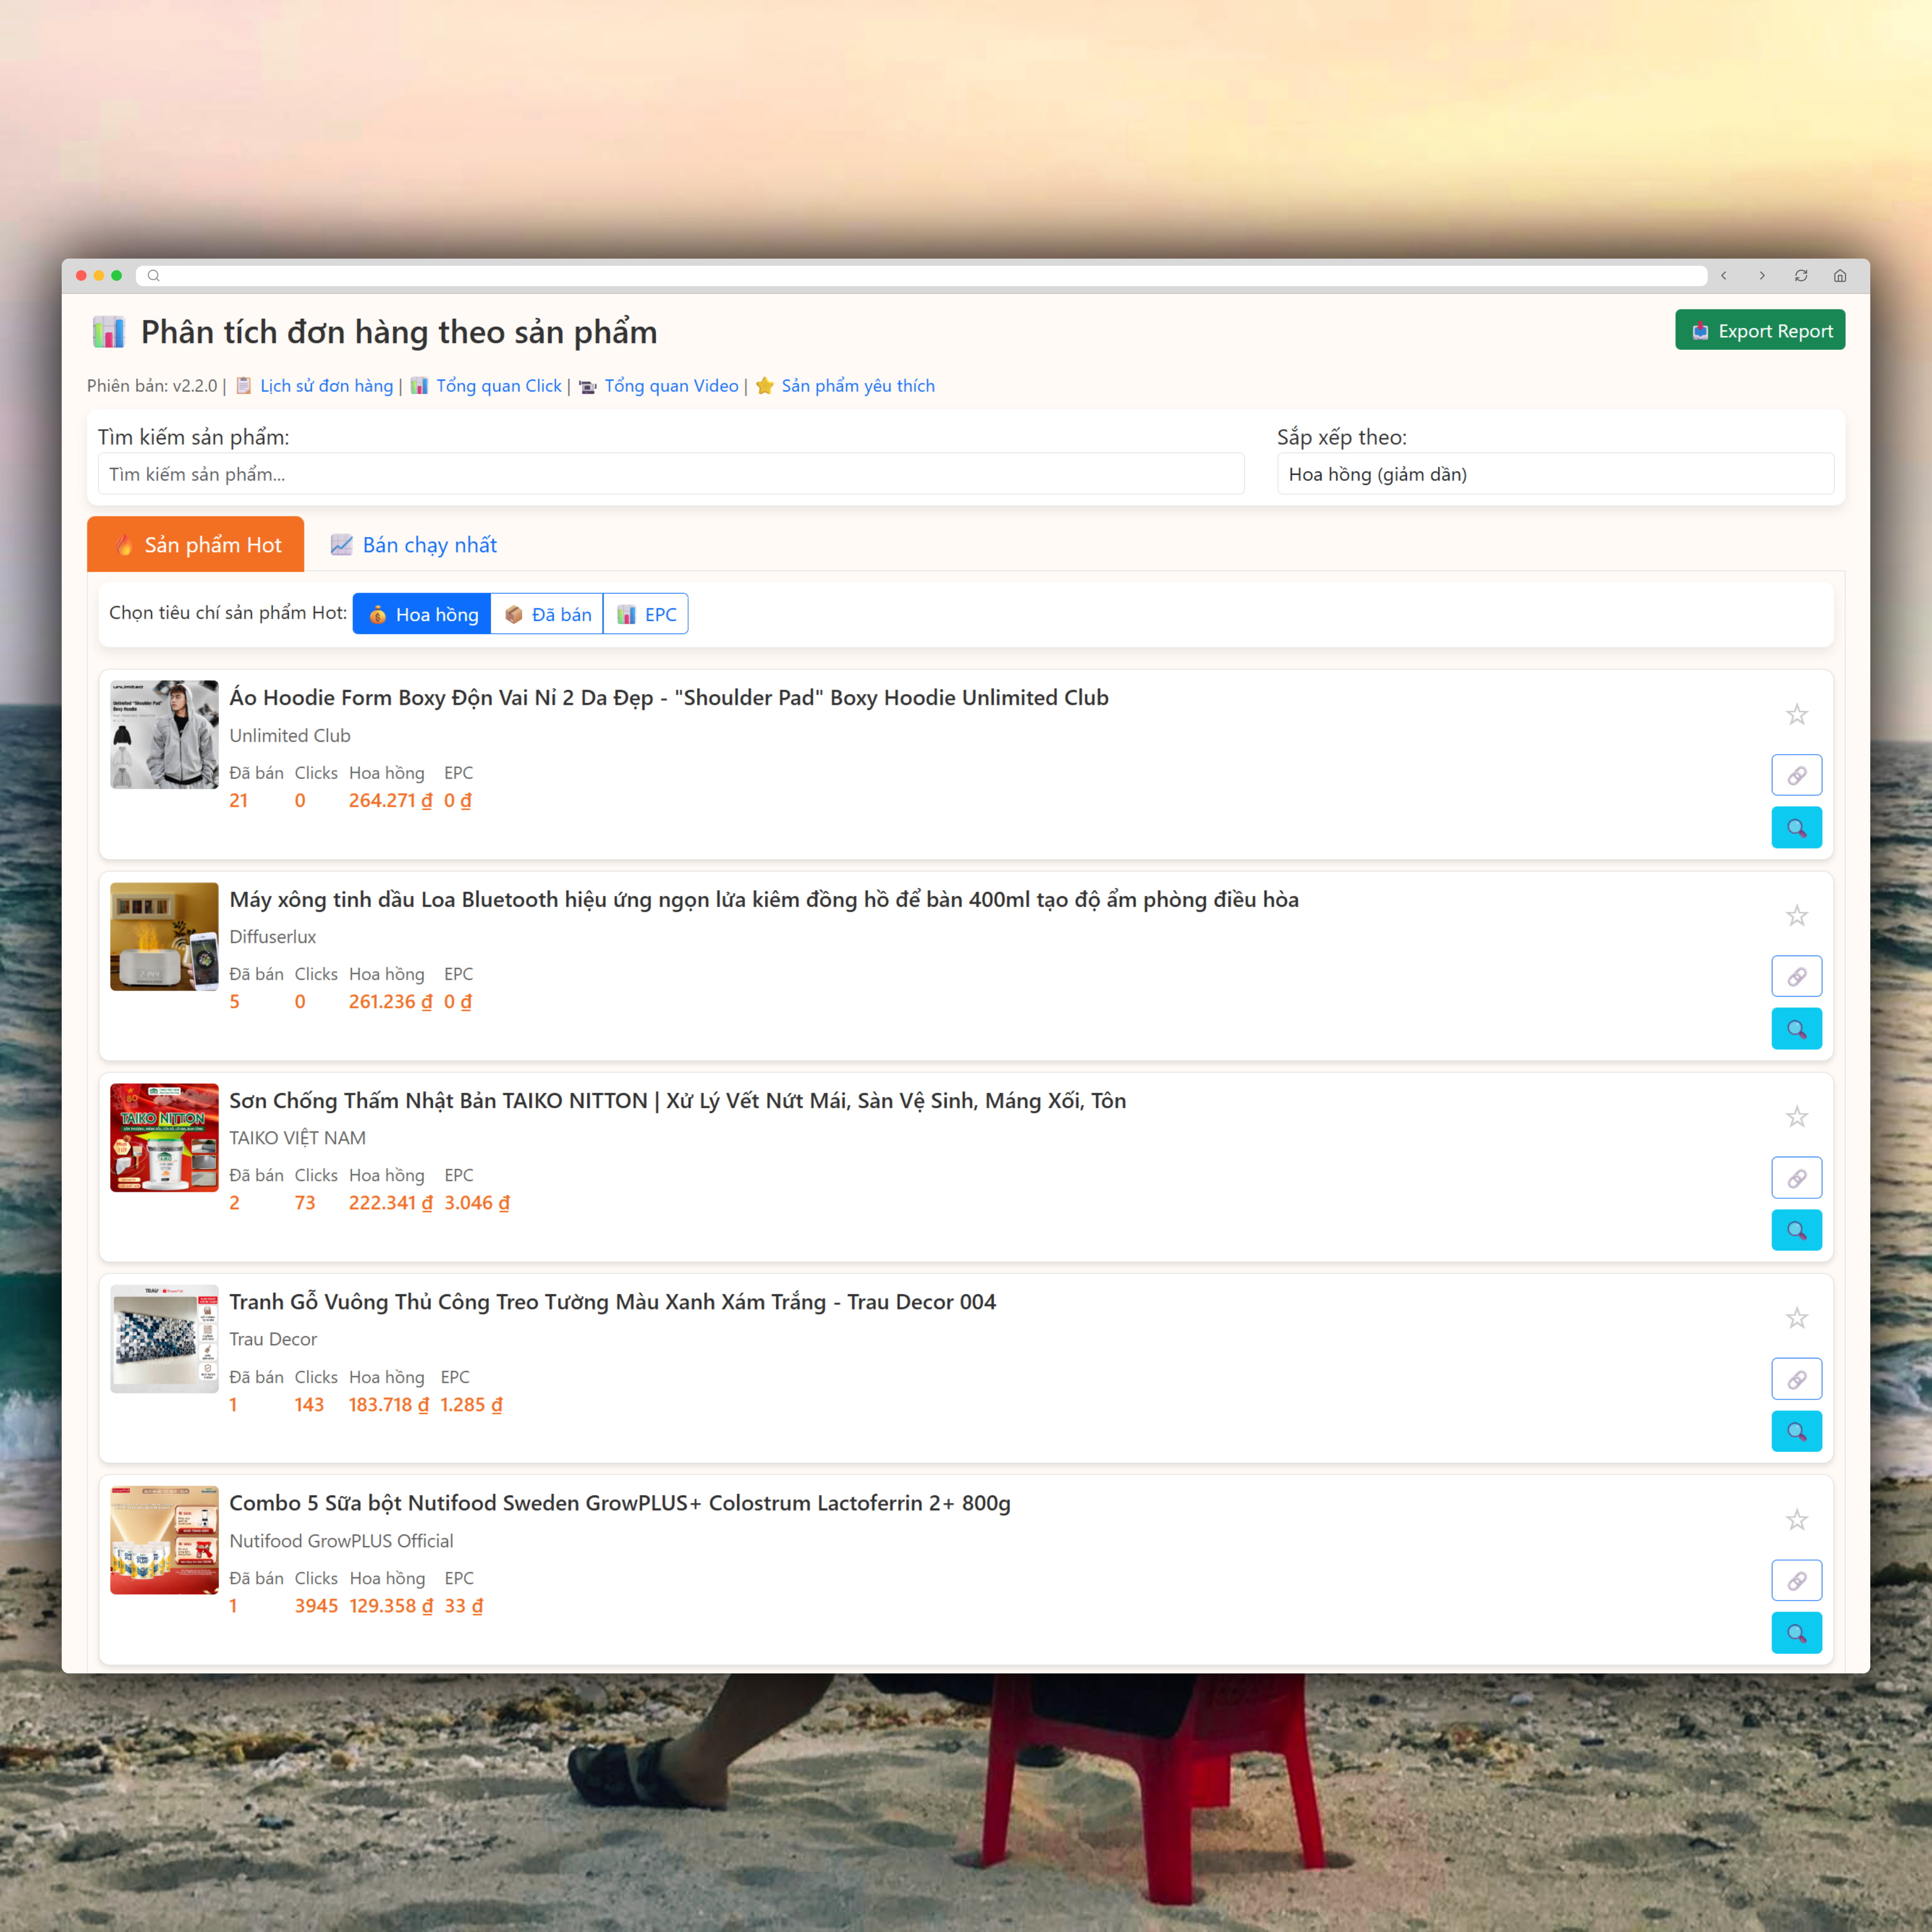Viewport: 1932px width, 1932px height.
Task: Go to browser home icon
Action: tap(1840, 276)
